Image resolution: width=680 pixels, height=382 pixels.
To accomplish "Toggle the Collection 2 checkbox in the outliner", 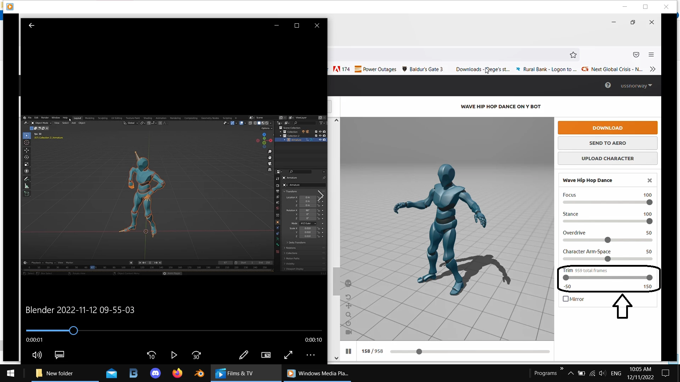I will [x=316, y=135].
